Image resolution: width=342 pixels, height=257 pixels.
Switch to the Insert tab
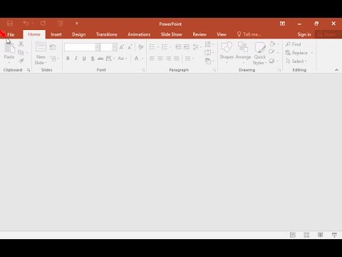(x=56, y=34)
